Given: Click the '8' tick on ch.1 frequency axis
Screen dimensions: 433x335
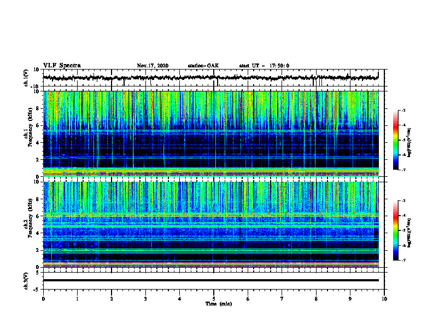Looking at the screenshot, I should [x=38, y=108].
